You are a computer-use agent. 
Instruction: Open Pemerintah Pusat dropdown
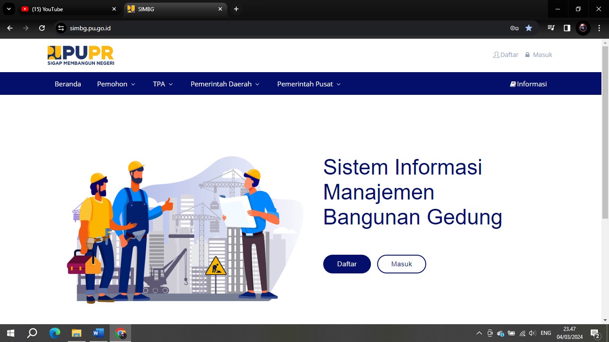pyautogui.click(x=309, y=84)
